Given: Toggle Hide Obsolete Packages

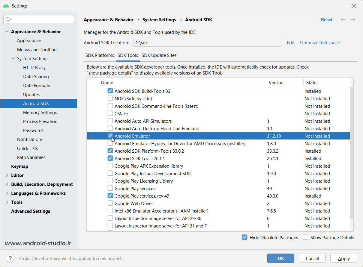Looking at the screenshot, I should point(244,237).
